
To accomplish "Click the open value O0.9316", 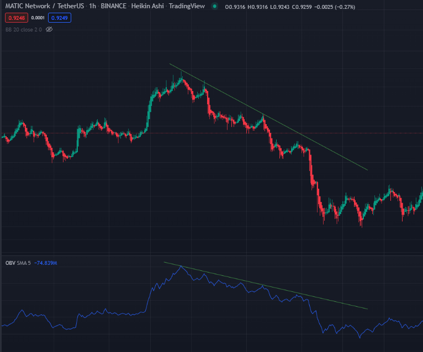I will coord(235,7).
